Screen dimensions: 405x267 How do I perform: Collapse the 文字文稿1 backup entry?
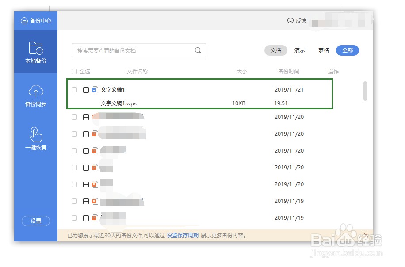pos(85,90)
